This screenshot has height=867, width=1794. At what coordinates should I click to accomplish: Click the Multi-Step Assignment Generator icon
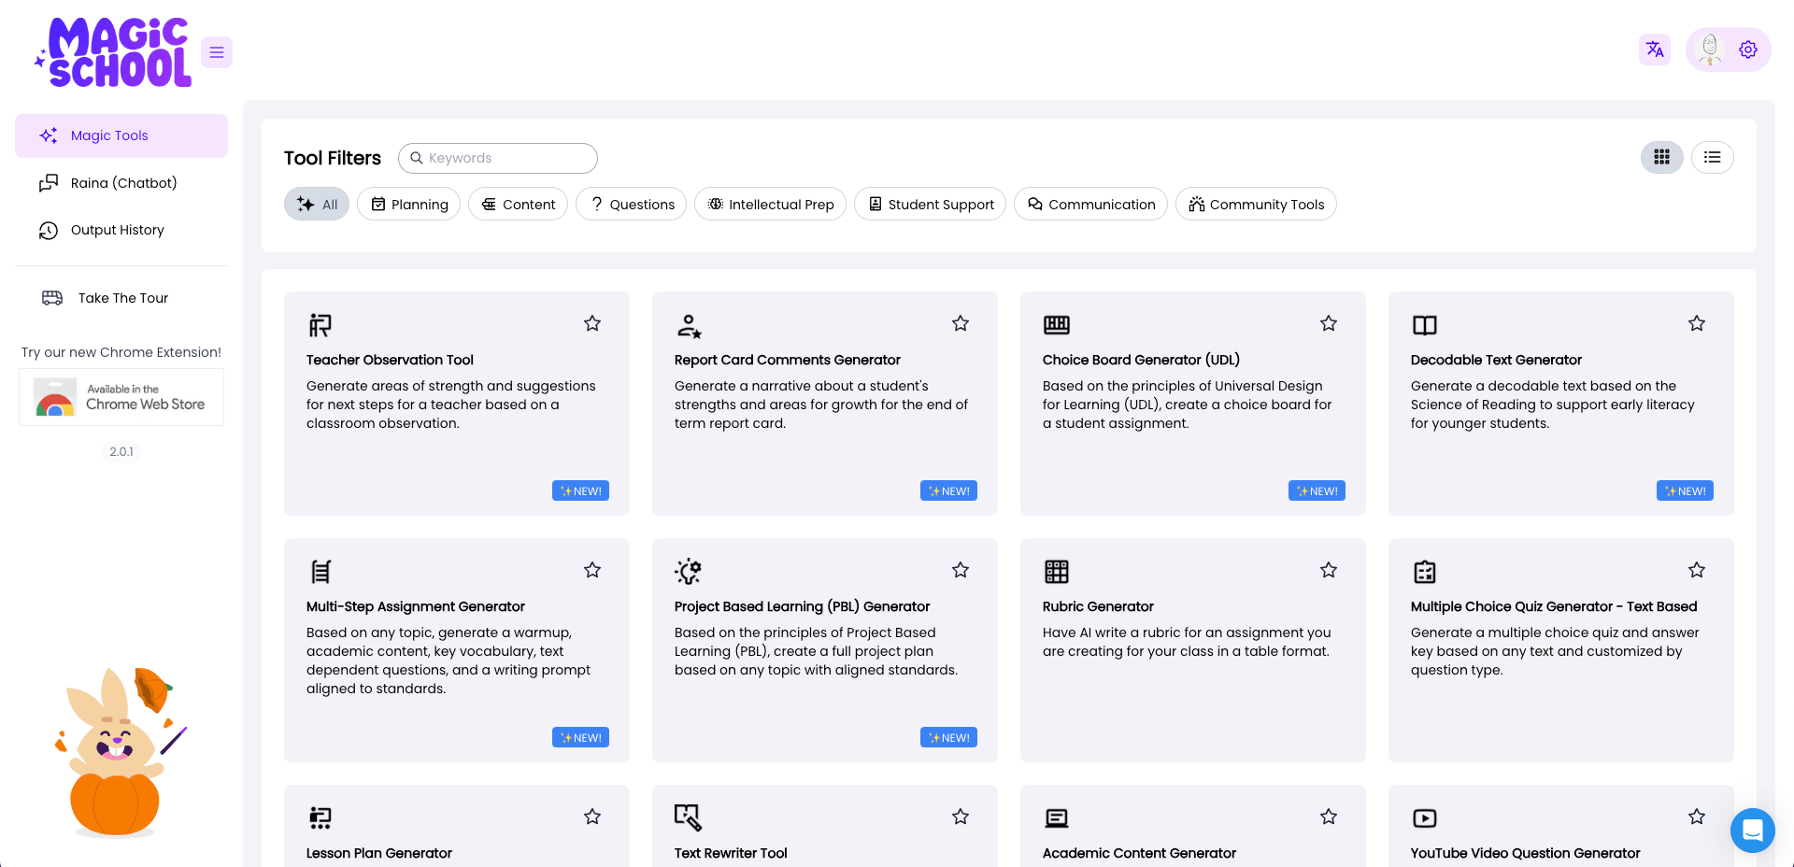pos(320,572)
